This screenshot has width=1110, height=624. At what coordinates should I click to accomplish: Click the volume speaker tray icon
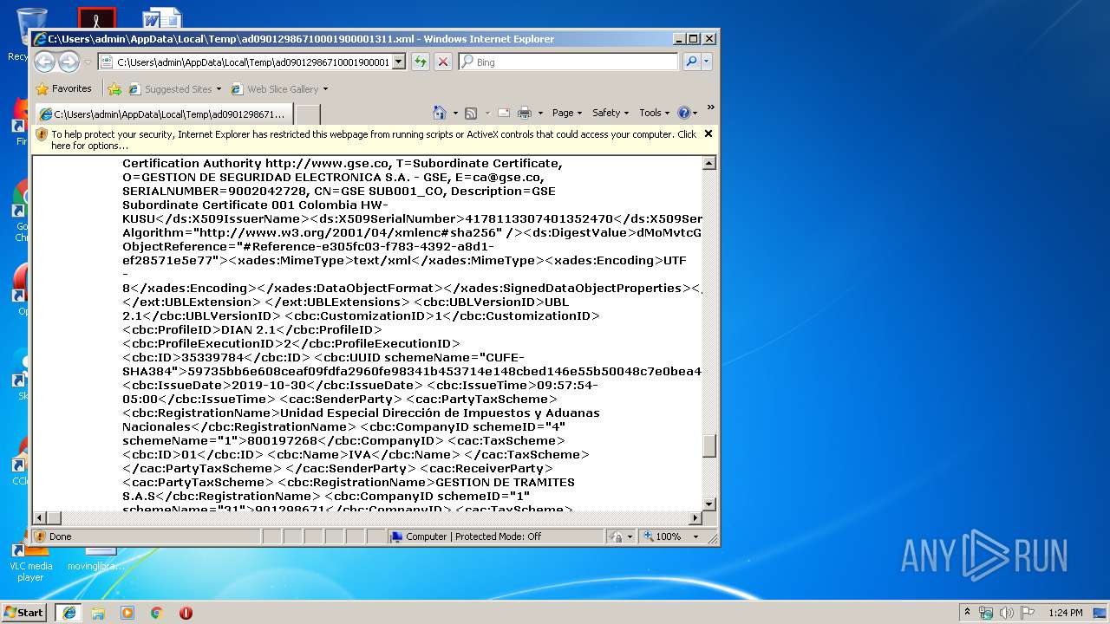(x=1007, y=612)
